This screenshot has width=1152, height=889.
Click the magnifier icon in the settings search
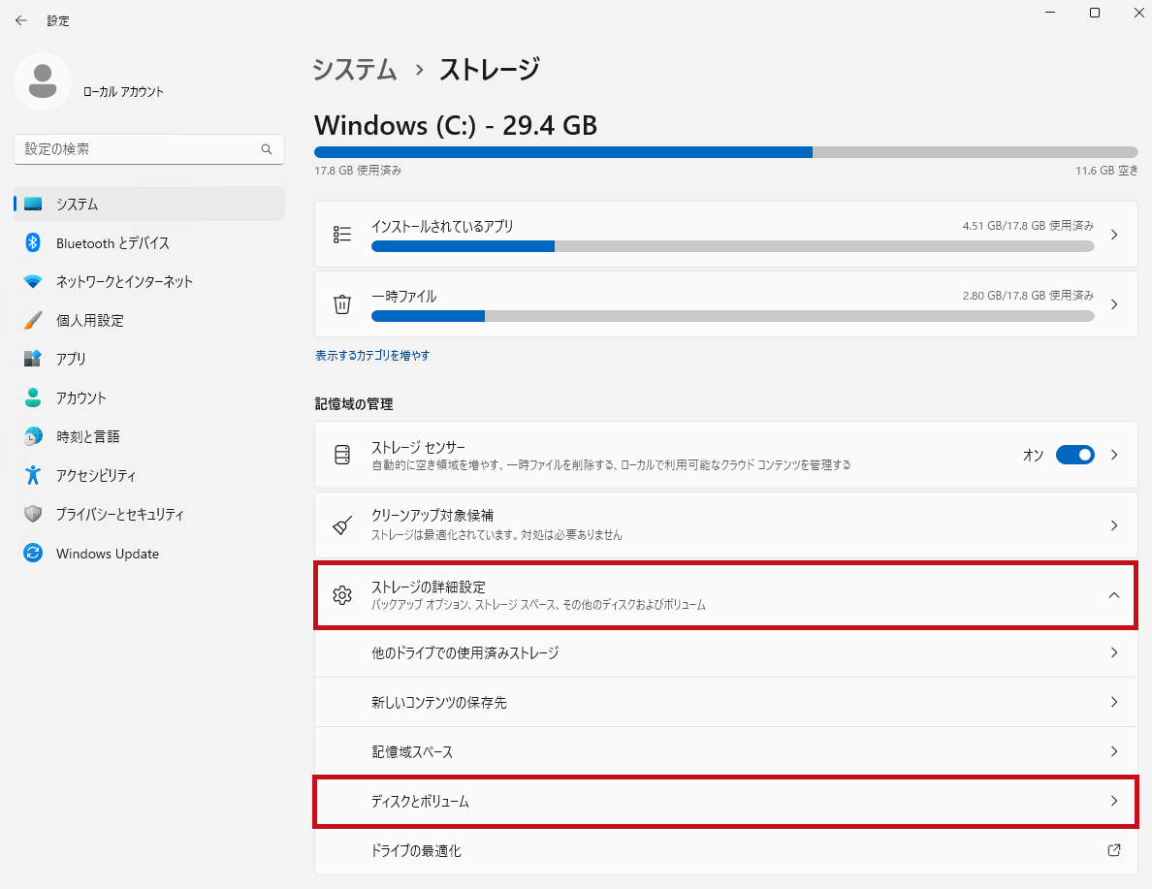point(267,149)
